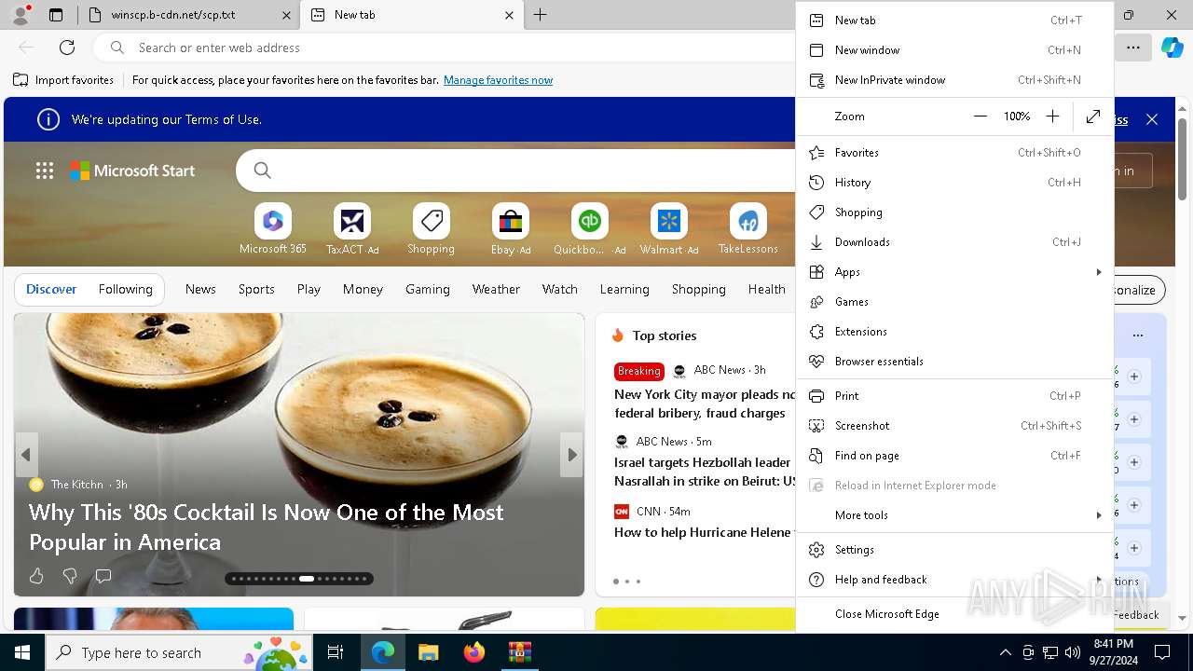
Task: Select the Following feed tab
Action: pyautogui.click(x=125, y=290)
